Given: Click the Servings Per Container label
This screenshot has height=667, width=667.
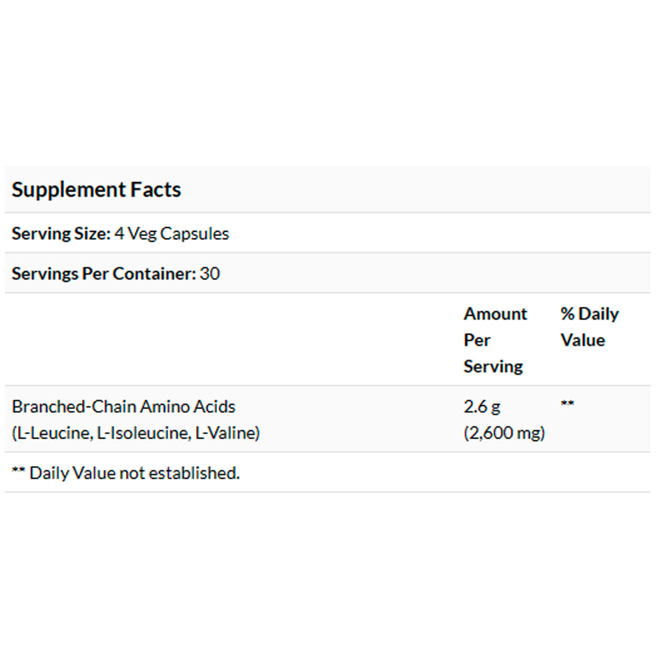Looking at the screenshot, I should [103, 273].
